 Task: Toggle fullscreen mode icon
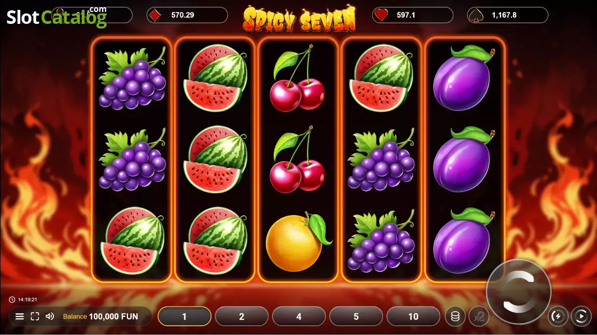[x=35, y=316]
